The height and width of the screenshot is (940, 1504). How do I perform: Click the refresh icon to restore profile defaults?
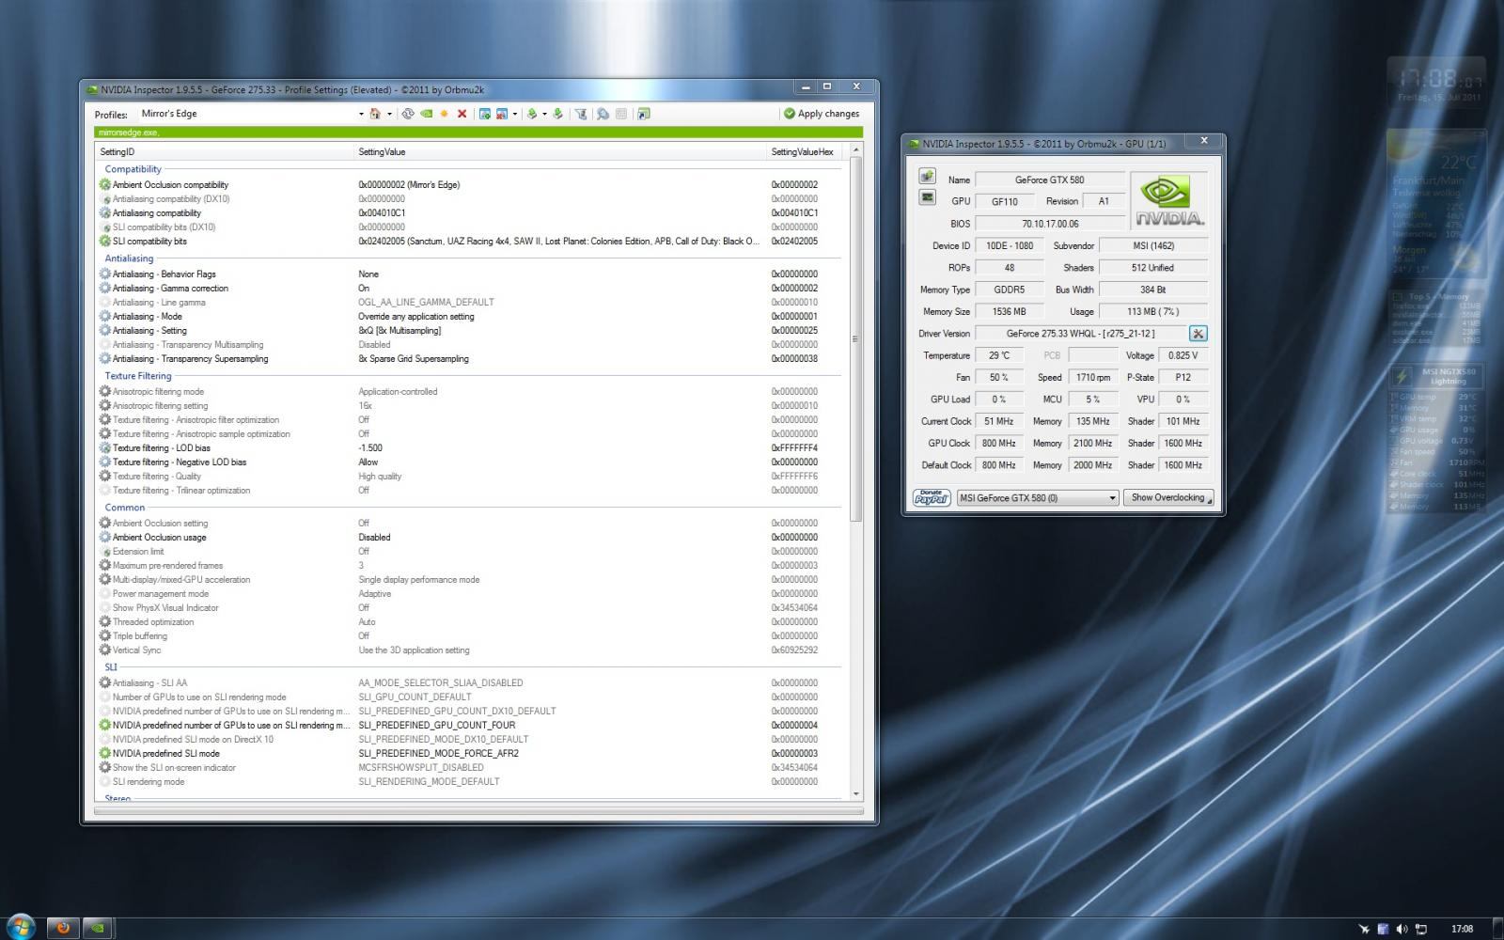click(x=408, y=114)
